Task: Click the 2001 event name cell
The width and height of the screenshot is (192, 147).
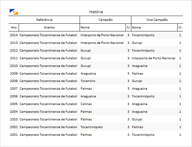Action: click(x=48, y=135)
